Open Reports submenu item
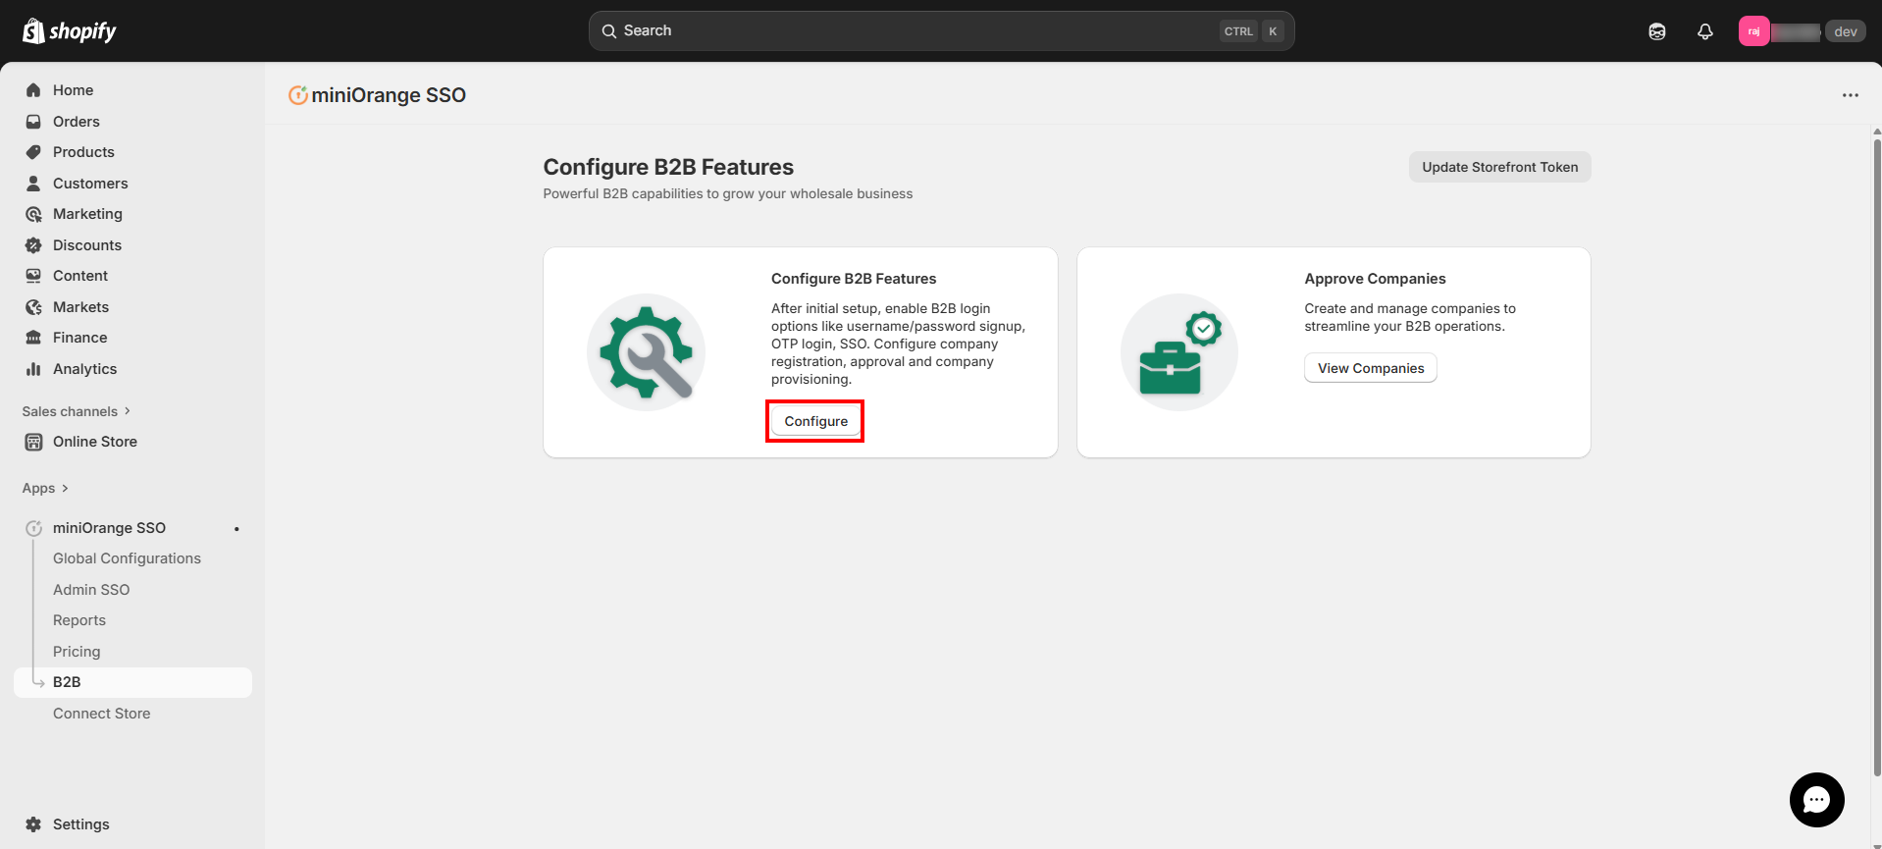This screenshot has height=849, width=1882. [79, 620]
